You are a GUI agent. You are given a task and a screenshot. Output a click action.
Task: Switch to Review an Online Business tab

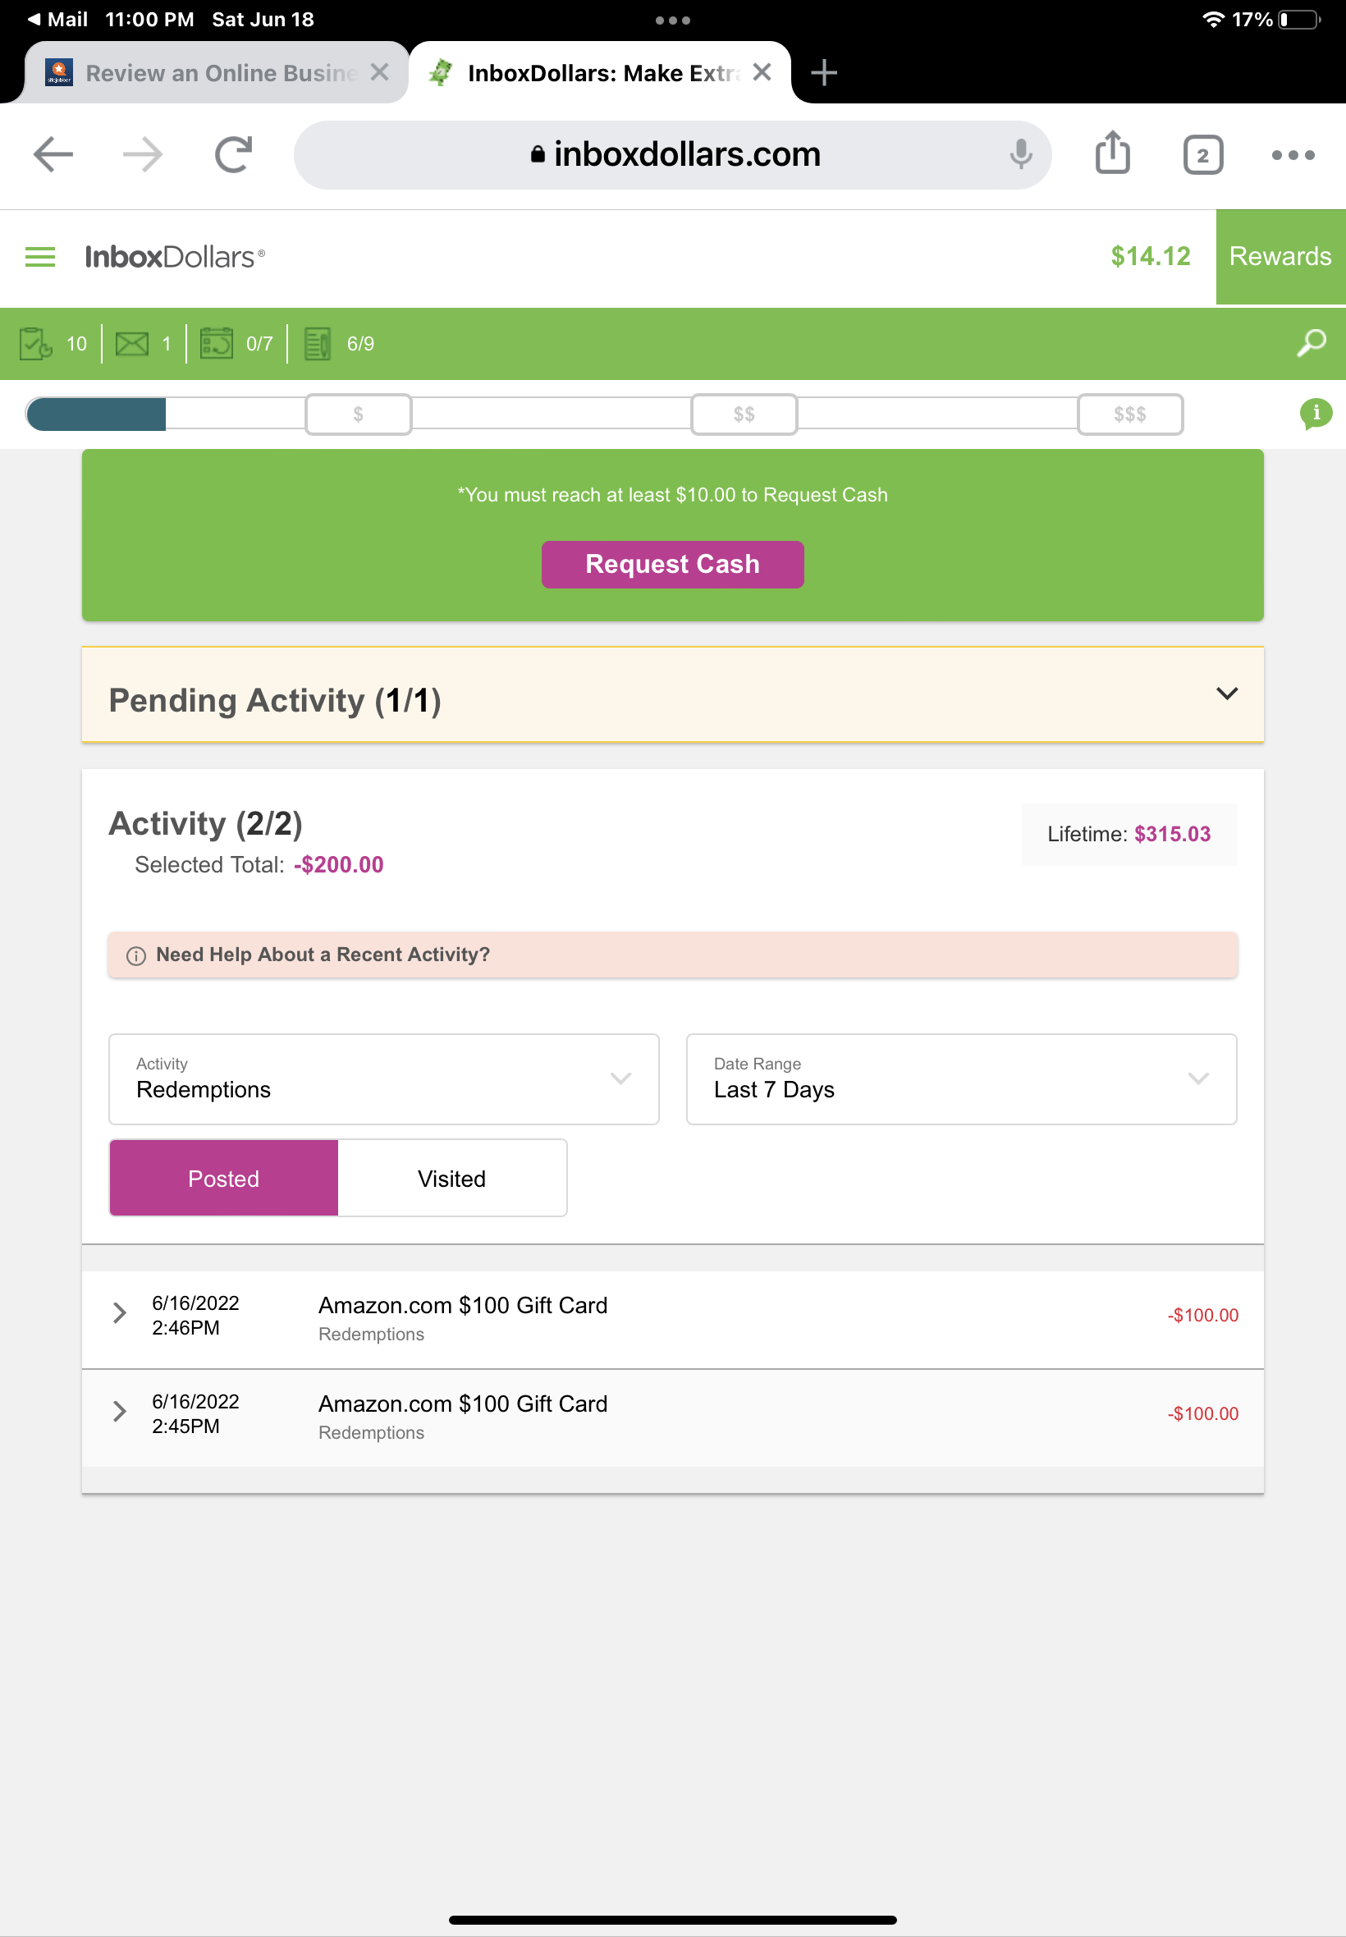pyautogui.click(x=217, y=73)
